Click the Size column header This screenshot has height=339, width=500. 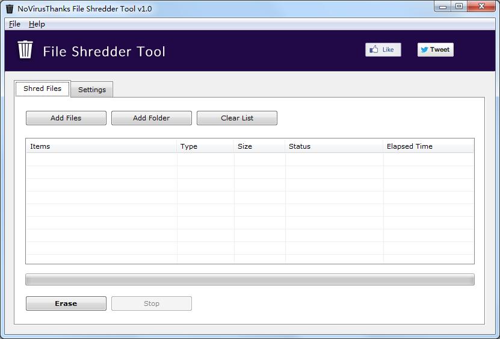pyautogui.click(x=259, y=146)
